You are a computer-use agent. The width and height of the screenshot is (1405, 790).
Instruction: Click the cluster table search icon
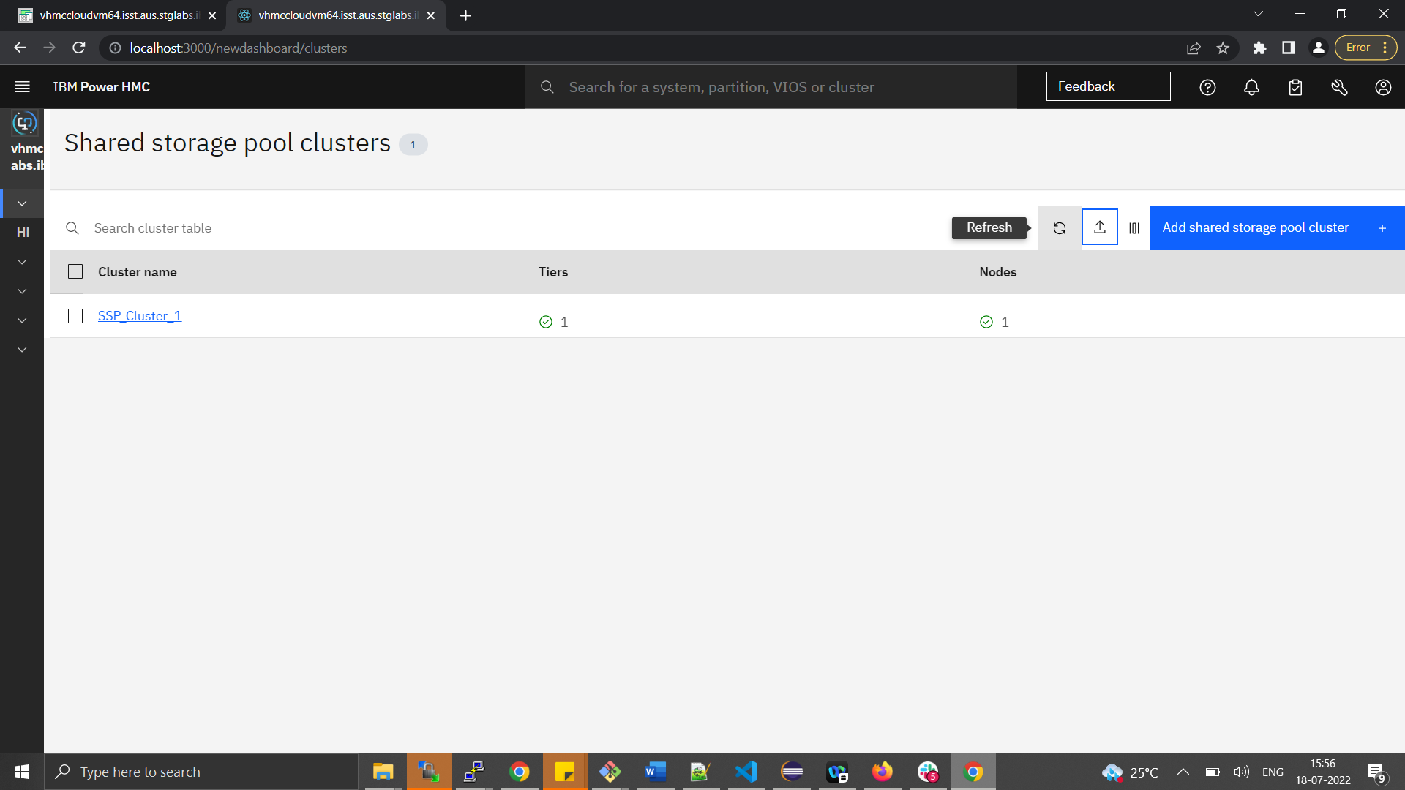coord(72,228)
